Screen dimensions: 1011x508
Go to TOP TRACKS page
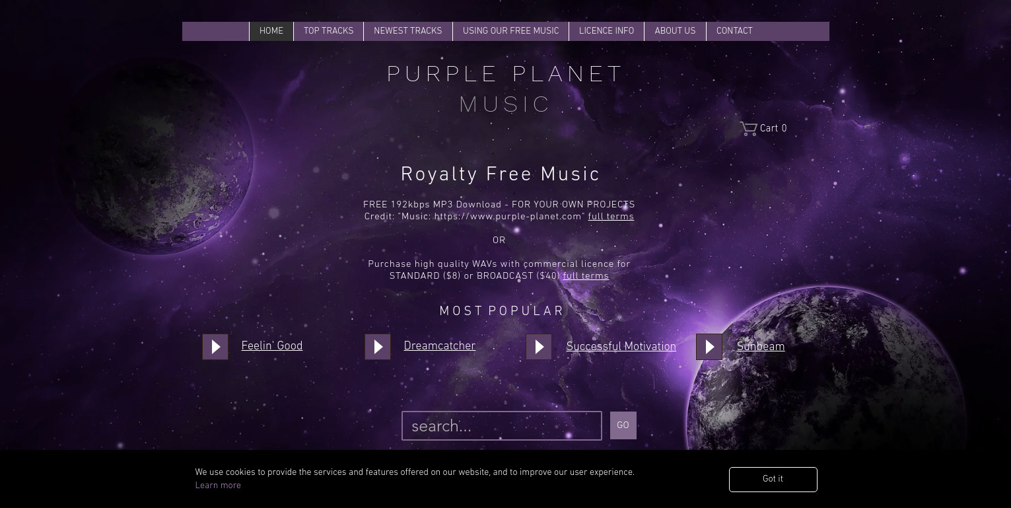(x=328, y=31)
